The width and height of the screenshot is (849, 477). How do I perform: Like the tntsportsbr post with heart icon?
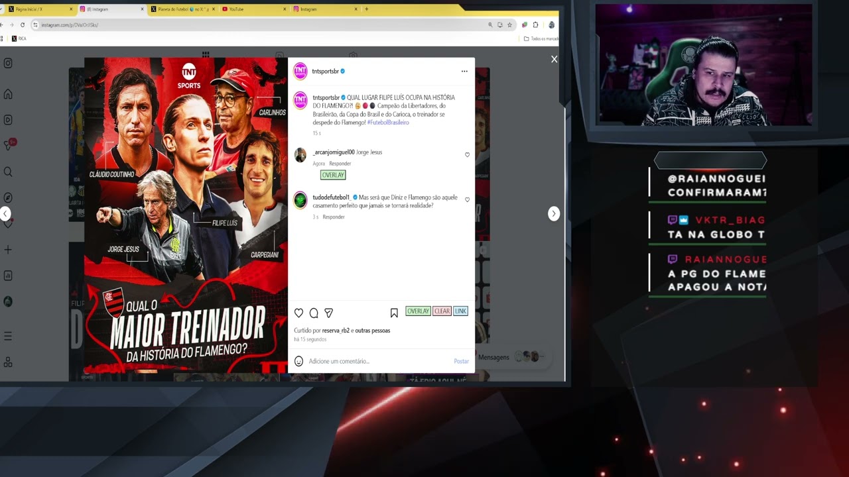[298, 313]
